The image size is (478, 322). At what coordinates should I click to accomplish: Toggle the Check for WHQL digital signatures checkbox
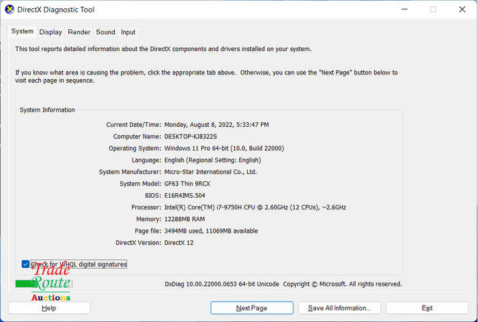(26, 264)
